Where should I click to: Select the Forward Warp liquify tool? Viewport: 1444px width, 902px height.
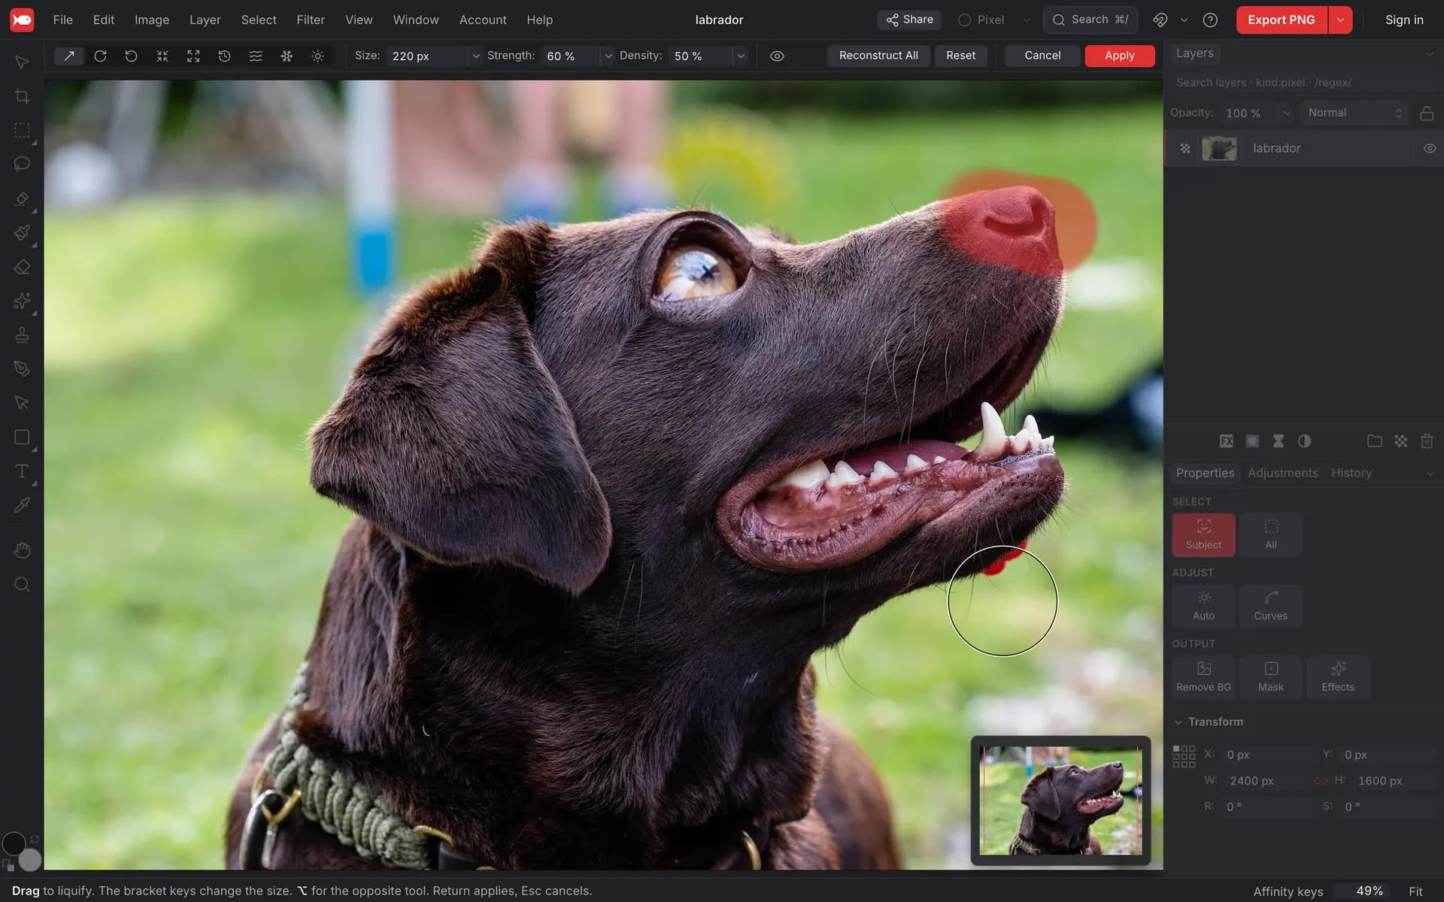point(68,56)
